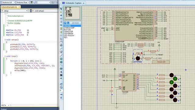Image resolution: width=195 pixels, height=110 pixels.
Task: Close the Schematic Capture tab
Action: coord(83,3)
